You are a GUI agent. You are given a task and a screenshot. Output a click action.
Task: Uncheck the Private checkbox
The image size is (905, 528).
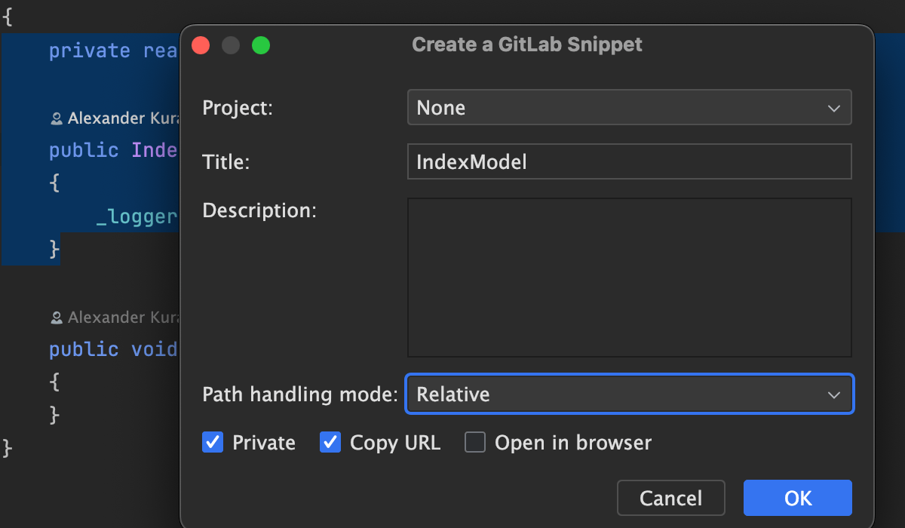coord(213,443)
